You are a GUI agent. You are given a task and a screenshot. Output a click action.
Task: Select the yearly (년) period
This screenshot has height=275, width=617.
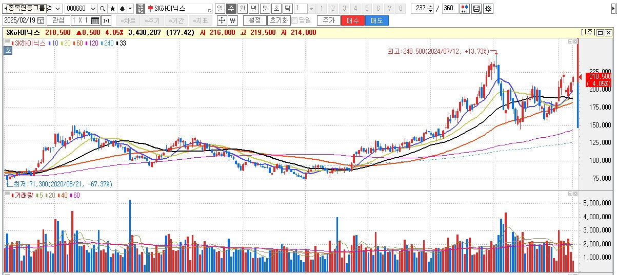[x=254, y=9]
